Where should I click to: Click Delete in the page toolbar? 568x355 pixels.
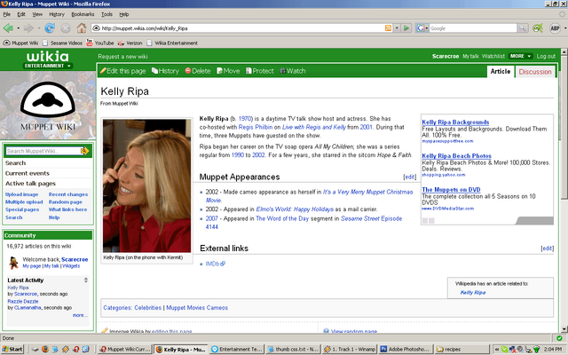click(x=198, y=71)
